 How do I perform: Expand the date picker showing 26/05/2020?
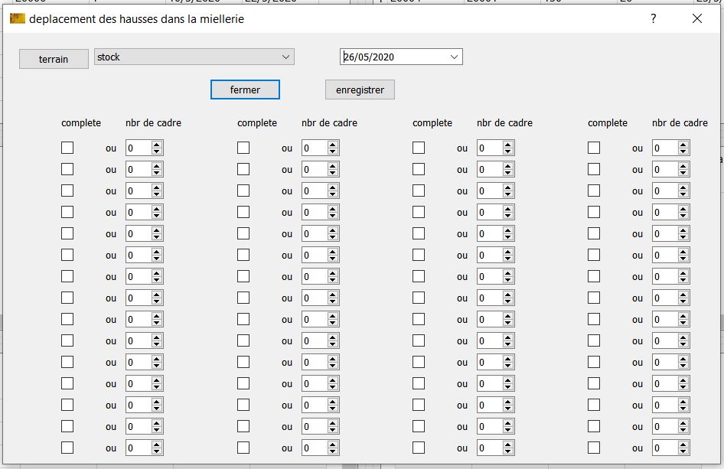click(454, 57)
